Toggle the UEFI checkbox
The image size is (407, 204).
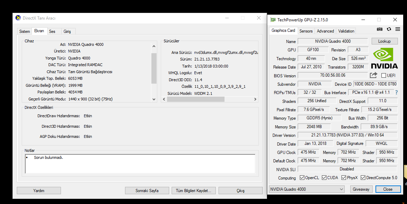click(384, 76)
